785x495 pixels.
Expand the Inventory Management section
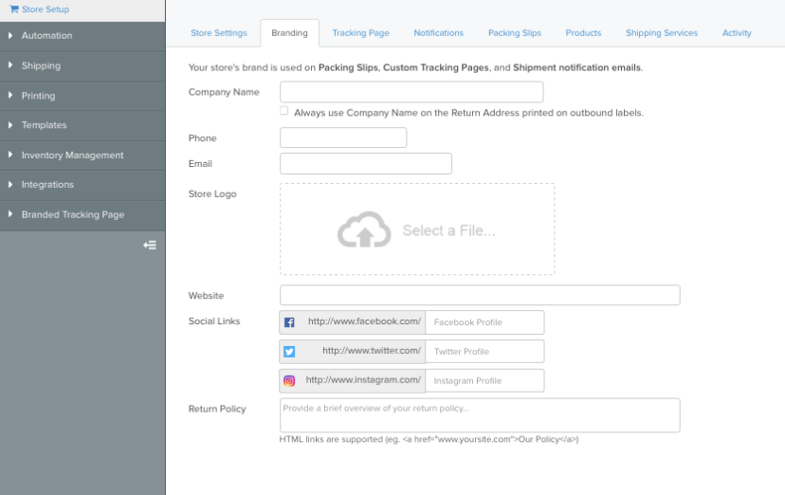click(x=82, y=156)
